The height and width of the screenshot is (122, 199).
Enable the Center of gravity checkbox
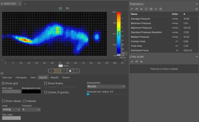point(45,92)
